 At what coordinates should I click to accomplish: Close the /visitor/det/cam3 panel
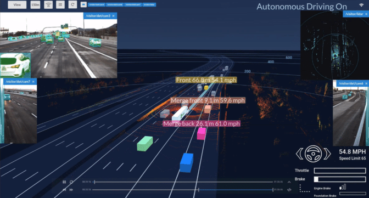pyautogui.click(x=114, y=16)
